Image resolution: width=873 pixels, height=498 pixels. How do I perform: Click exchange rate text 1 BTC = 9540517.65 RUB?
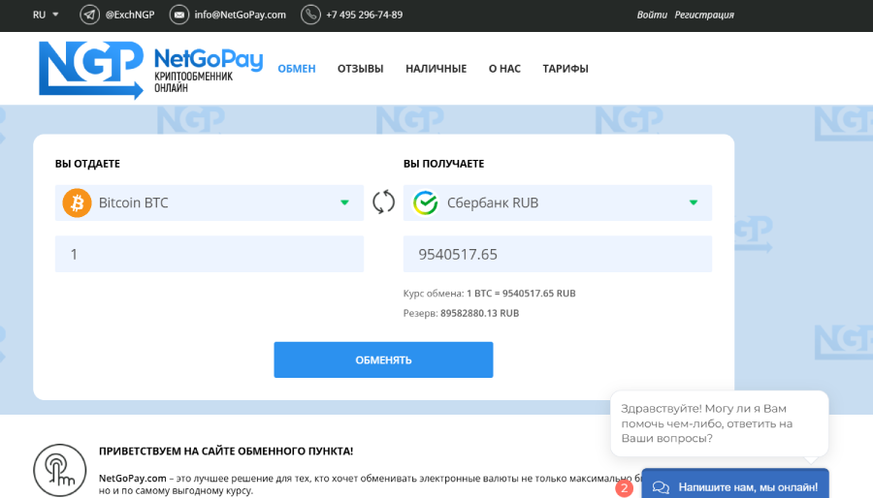tap(521, 294)
